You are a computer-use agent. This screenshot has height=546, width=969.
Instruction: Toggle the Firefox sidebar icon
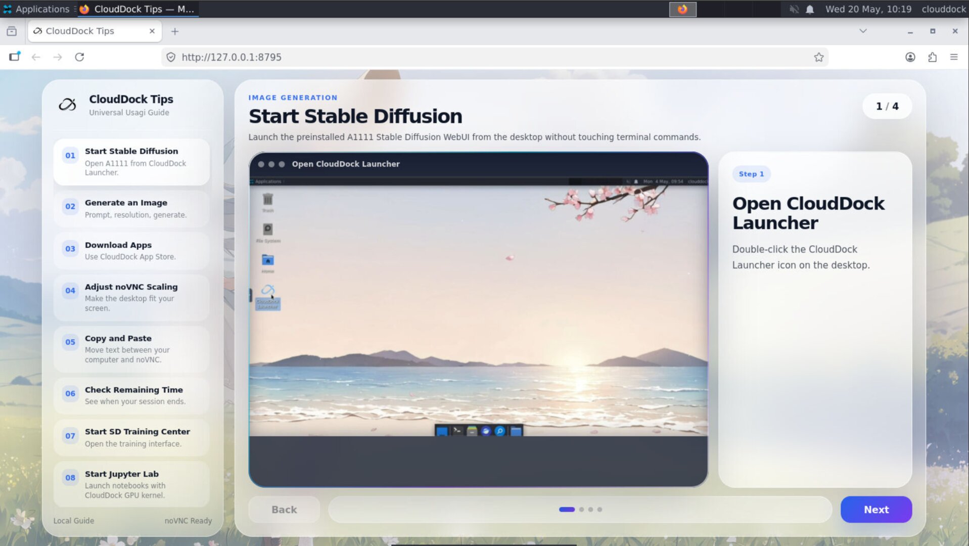(15, 57)
